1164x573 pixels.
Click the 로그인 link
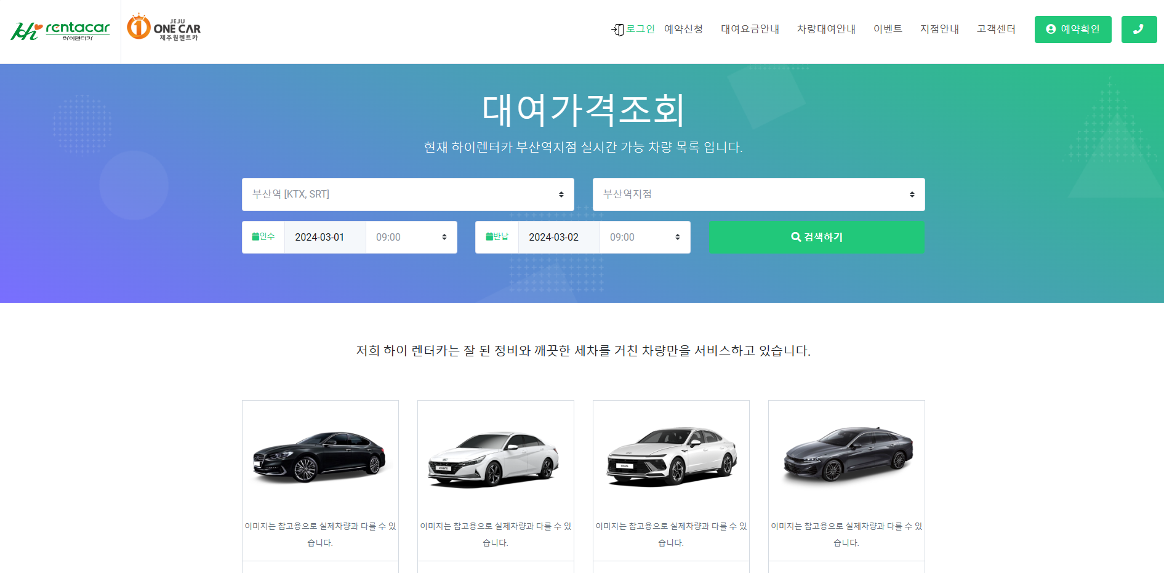(x=640, y=29)
